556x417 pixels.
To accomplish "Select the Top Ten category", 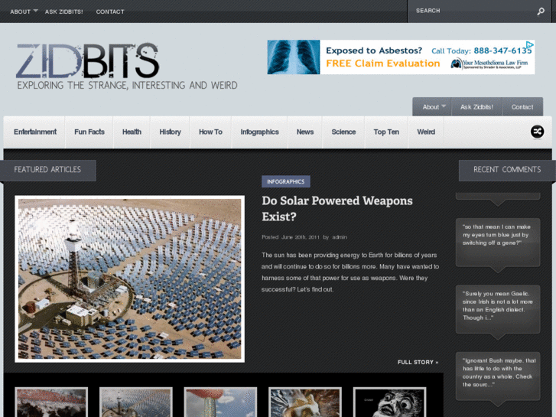I will pyautogui.click(x=386, y=132).
